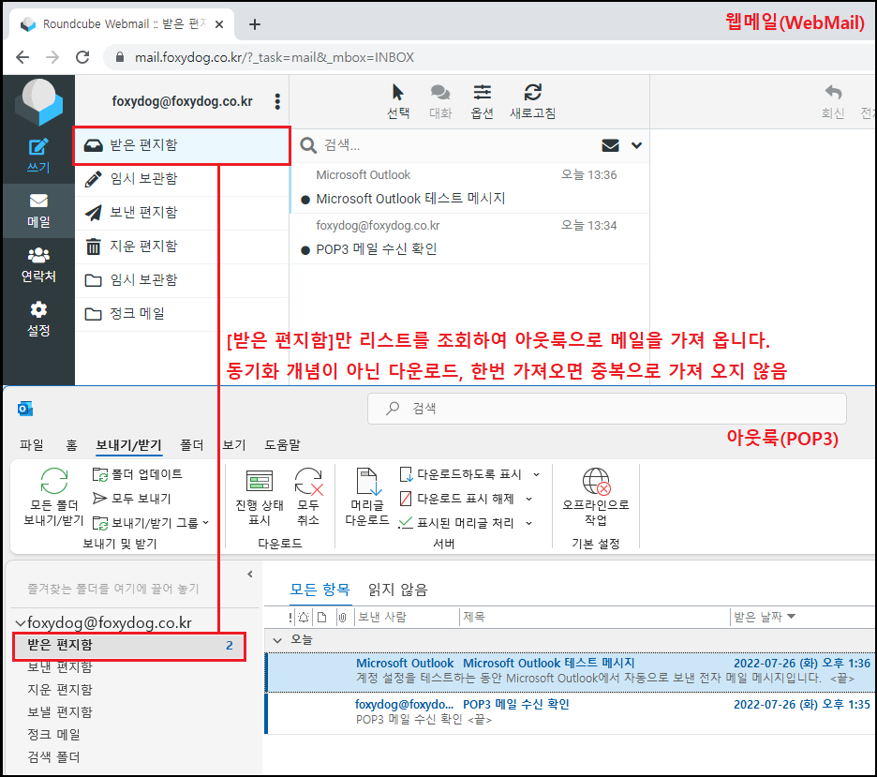Sort by 제목 column header
The image size is (877, 777).
click(474, 617)
